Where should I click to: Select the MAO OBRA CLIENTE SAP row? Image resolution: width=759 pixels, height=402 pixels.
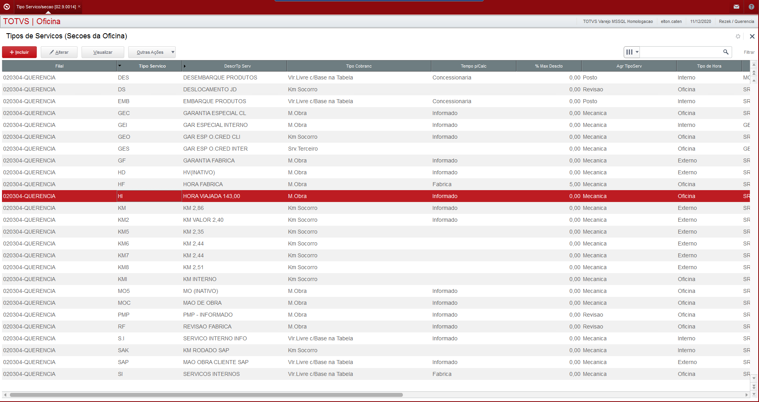[x=376, y=362]
